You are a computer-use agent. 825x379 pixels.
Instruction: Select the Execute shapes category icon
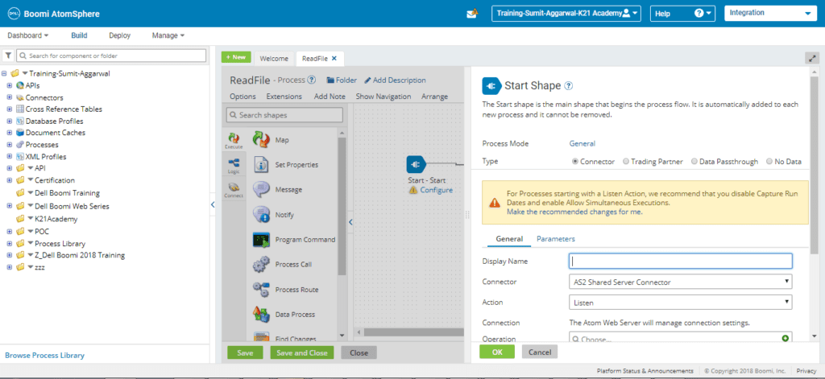coord(234,140)
